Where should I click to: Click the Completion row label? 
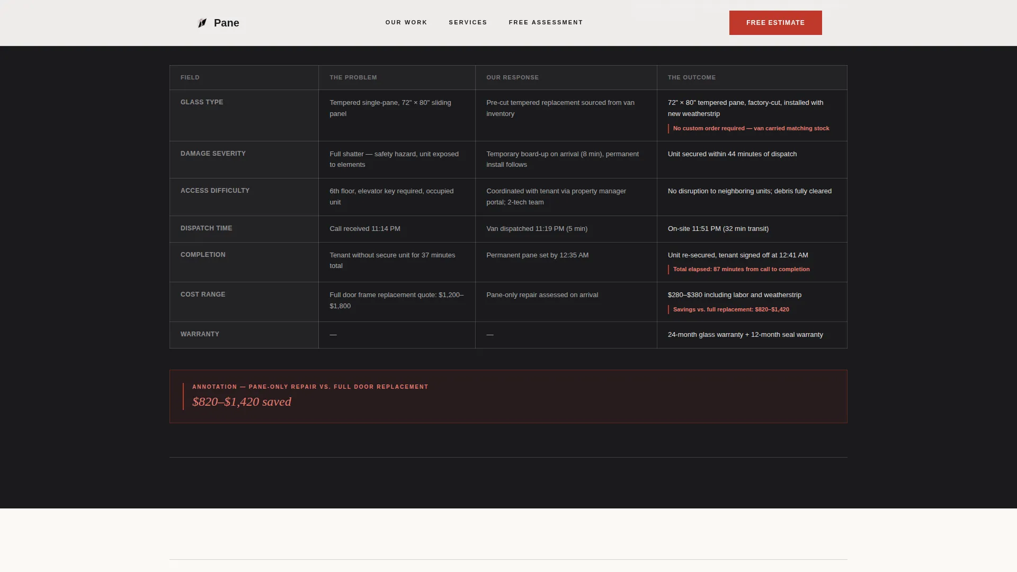tap(203, 255)
